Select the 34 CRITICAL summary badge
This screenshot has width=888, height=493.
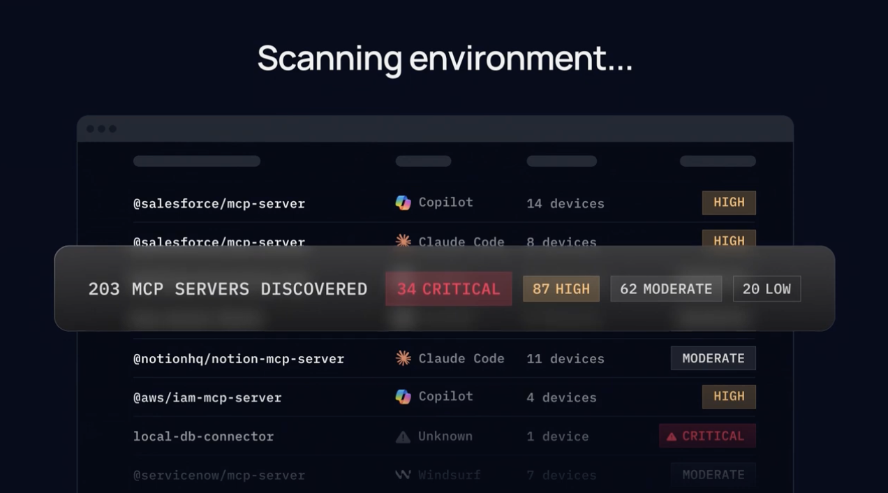click(449, 288)
